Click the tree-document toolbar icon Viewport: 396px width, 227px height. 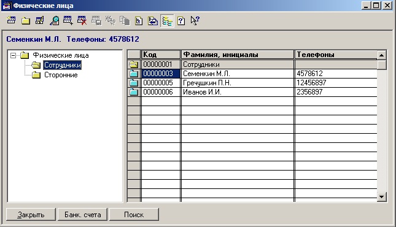pyautogui.click(x=139, y=21)
